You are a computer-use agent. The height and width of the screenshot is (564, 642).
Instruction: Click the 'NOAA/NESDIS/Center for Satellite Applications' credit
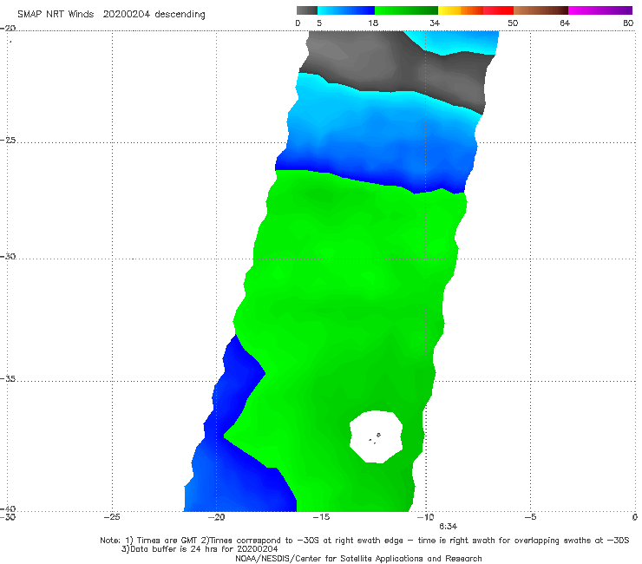329,558
